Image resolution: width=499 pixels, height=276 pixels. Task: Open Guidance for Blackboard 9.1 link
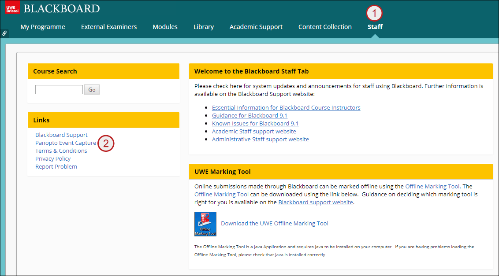(249, 115)
